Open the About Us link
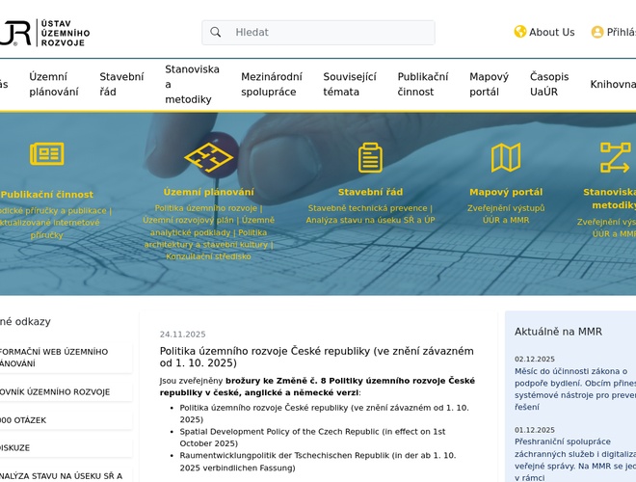 pyautogui.click(x=551, y=32)
